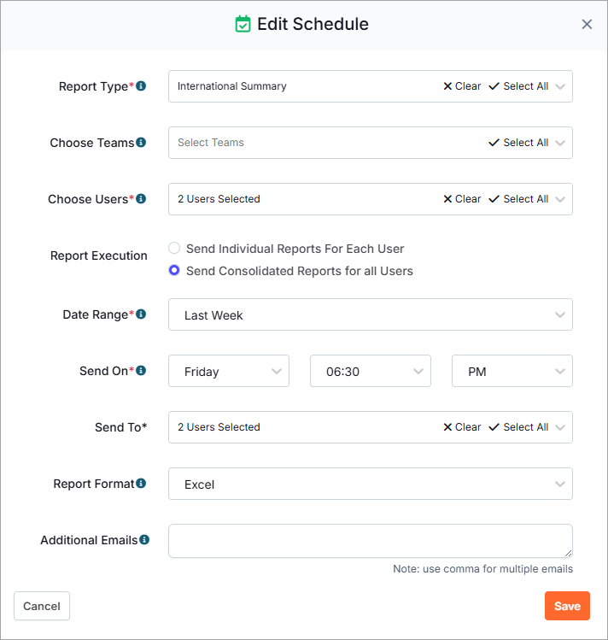This screenshot has width=608, height=640.
Task: Open the Date Range Last Week dropdown
Action: click(x=371, y=314)
